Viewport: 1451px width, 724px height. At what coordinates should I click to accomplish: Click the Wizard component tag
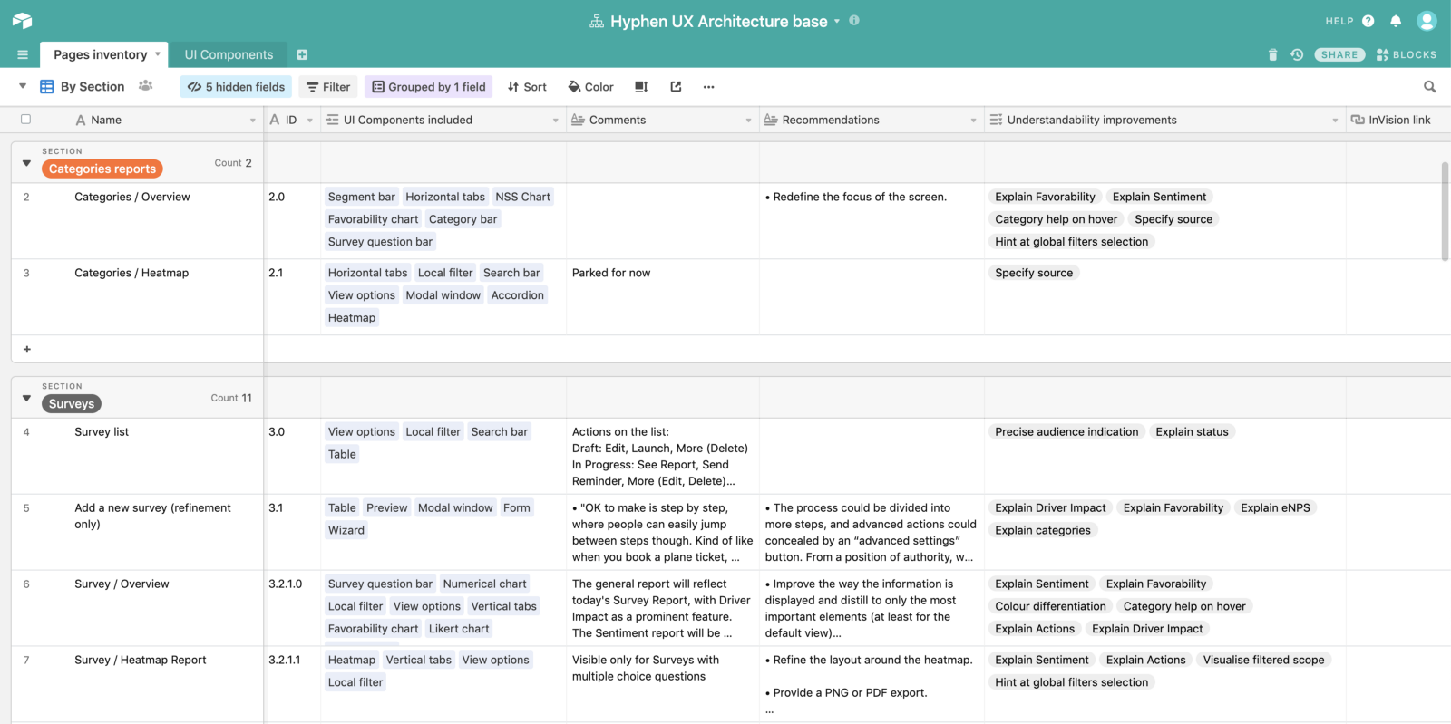(x=346, y=530)
